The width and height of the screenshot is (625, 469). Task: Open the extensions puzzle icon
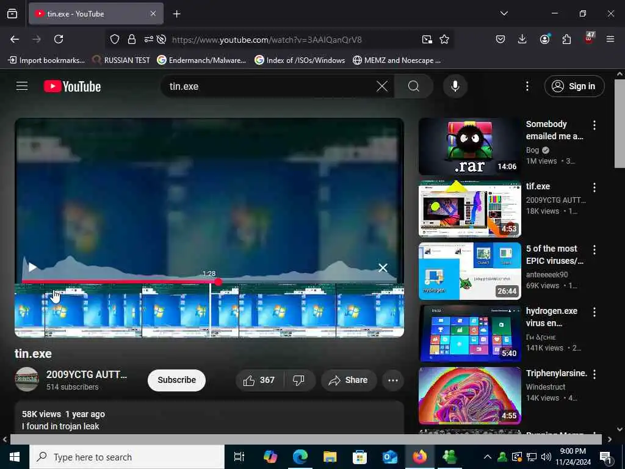pos(566,39)
